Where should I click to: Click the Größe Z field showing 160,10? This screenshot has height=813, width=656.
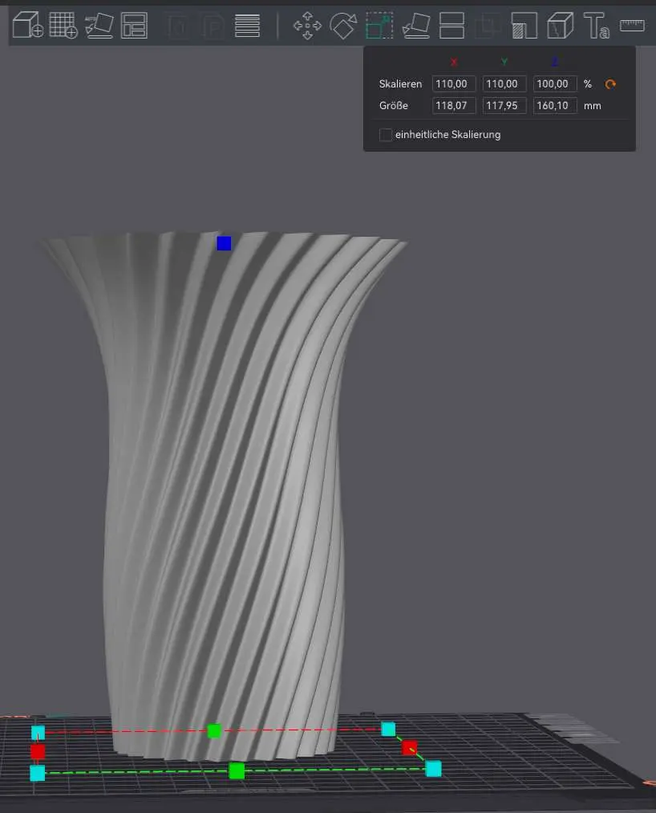pyautogui.click(x=555, y=106)
